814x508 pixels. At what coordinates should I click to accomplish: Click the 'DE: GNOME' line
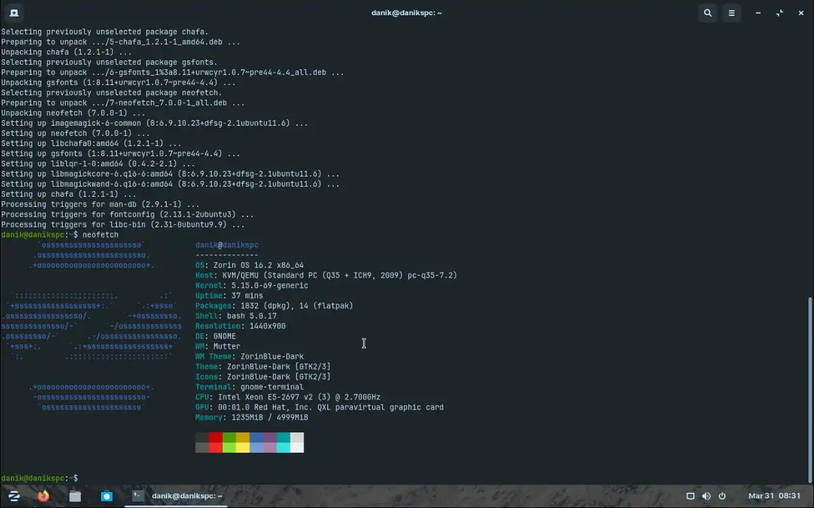pyautogui.click(x=216, y=337)
